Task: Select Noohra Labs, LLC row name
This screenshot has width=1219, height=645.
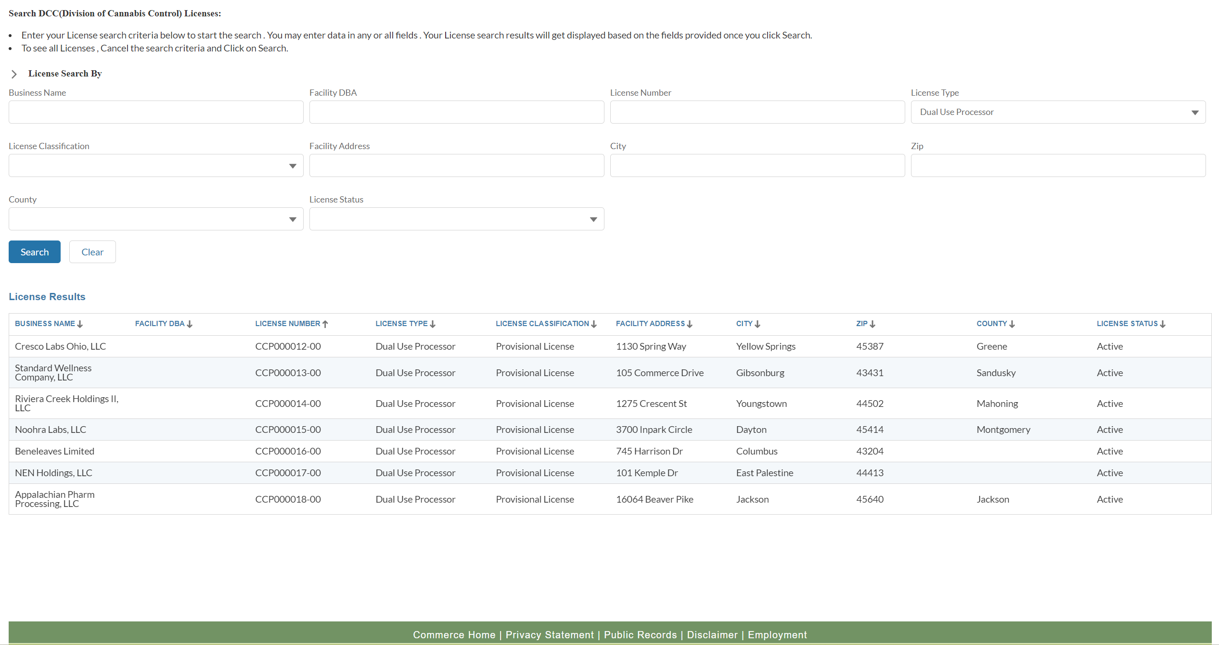Action: point(51,430)
